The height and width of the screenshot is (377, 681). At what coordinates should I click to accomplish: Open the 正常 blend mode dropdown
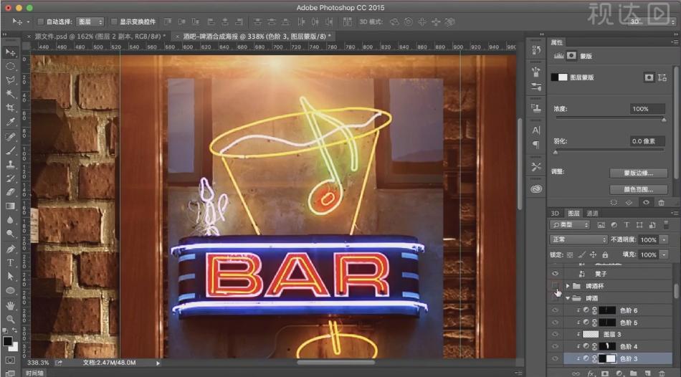(578, 239)
